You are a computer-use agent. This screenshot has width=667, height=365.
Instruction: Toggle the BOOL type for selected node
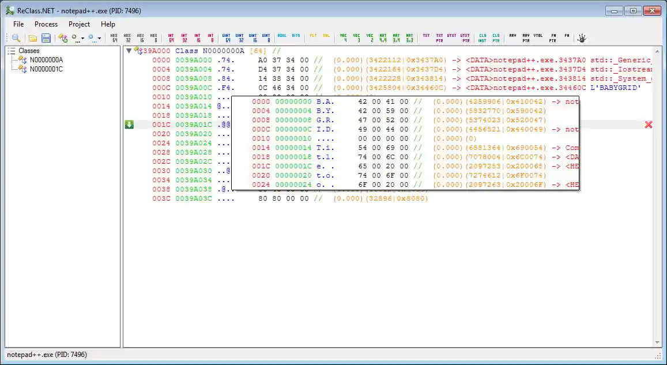(282, 36)
